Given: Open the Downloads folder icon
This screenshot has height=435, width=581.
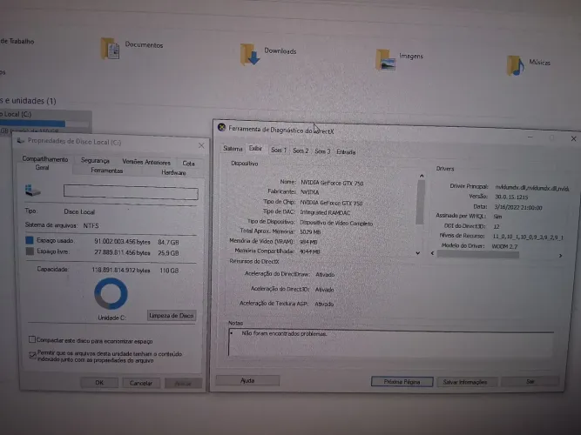Looking at the screenshot, I should tap(250, 55).
